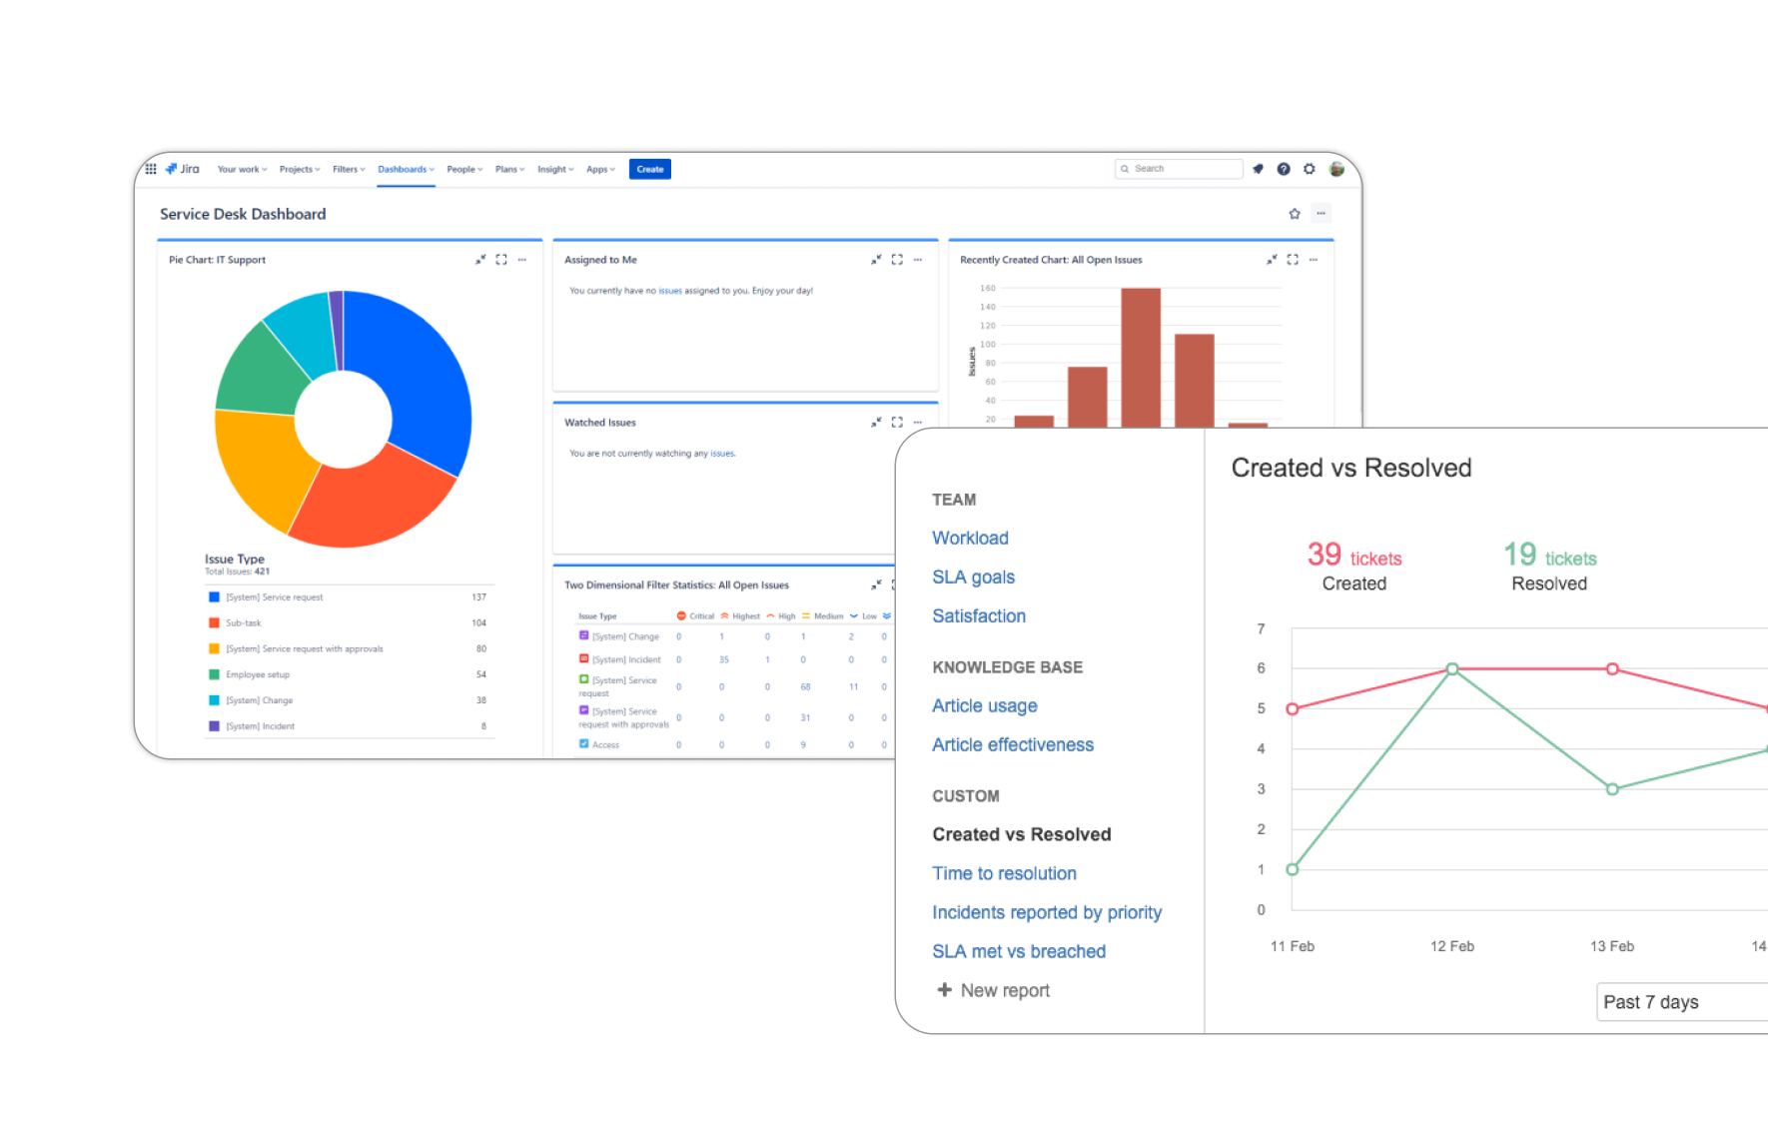Click 'Service request with approvals' legend row
Viewport: 1768px width, 1139px height.
348,649
